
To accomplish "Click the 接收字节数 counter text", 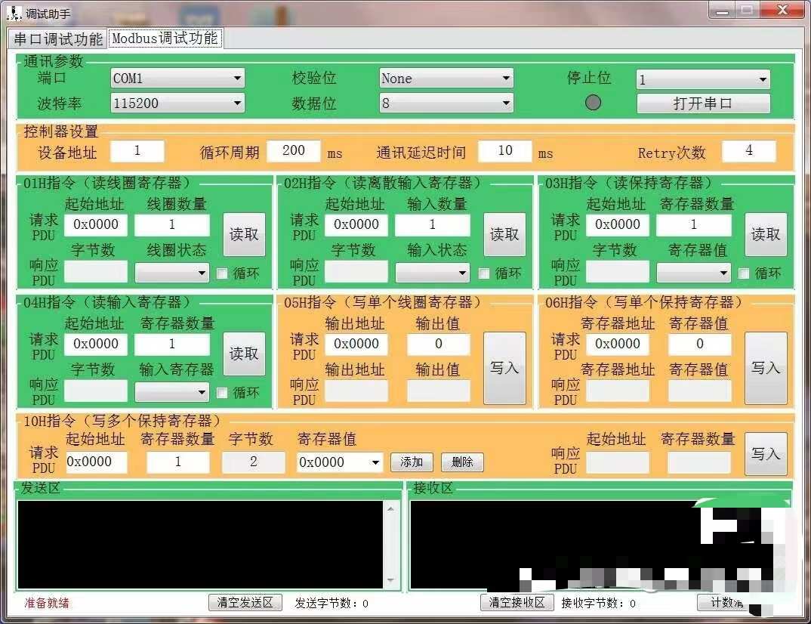I will 598,604.
